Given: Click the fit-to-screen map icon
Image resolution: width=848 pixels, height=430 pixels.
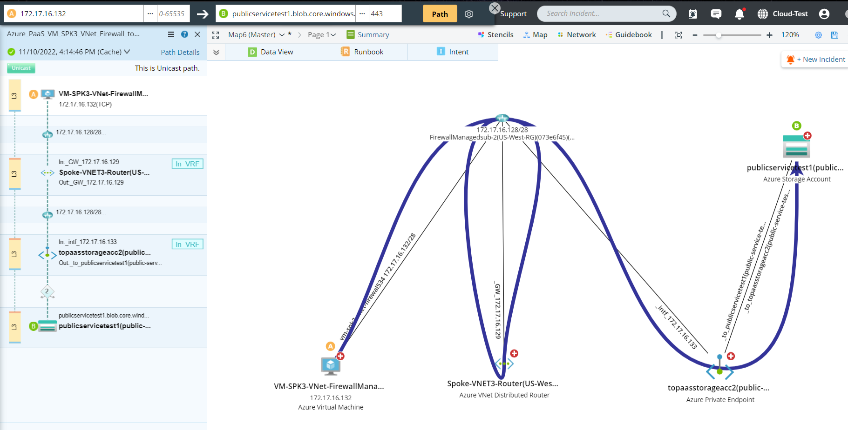Looking at the screenshot, I should pyautogui.click(x=678, y=35).
